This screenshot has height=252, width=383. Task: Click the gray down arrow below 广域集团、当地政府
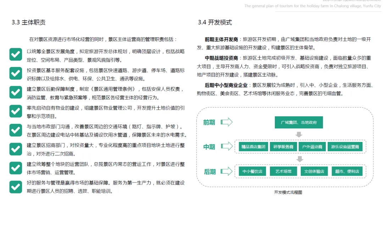pos(299,135)
